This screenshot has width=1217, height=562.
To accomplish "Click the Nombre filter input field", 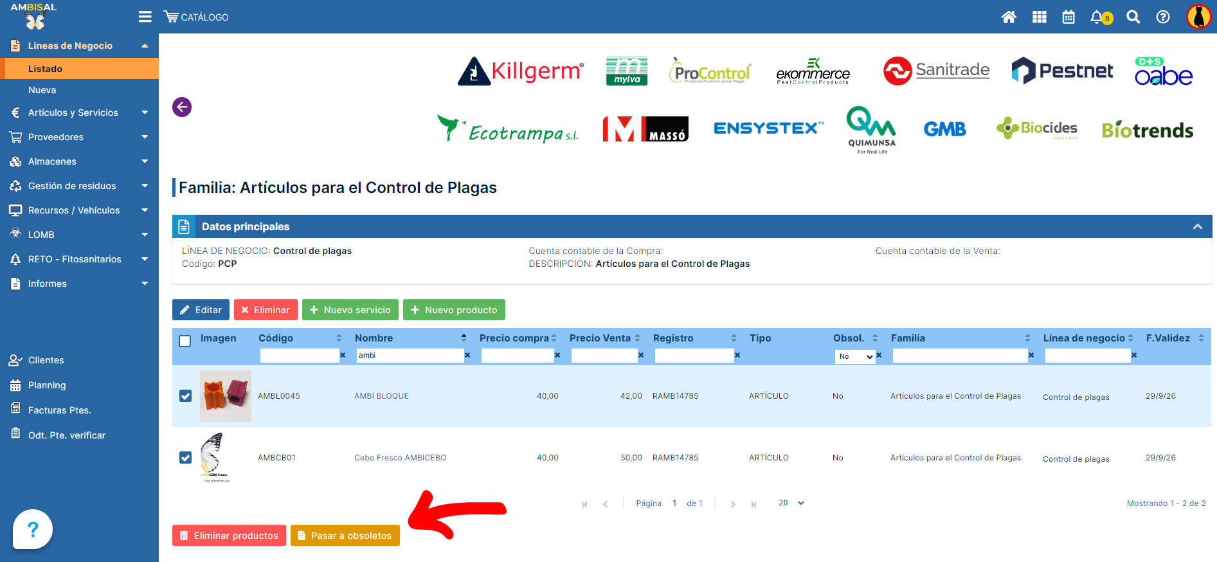I will tap(410, 356).
